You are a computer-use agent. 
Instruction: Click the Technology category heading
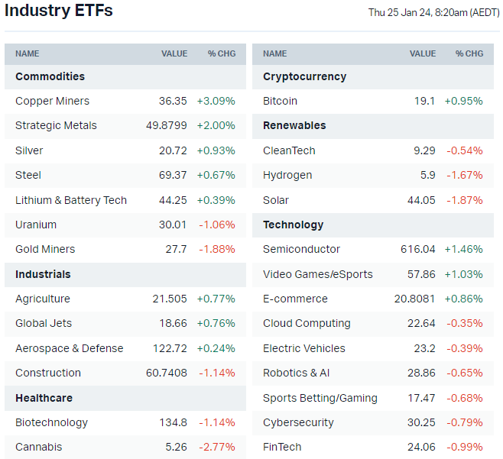coord(293,225)
